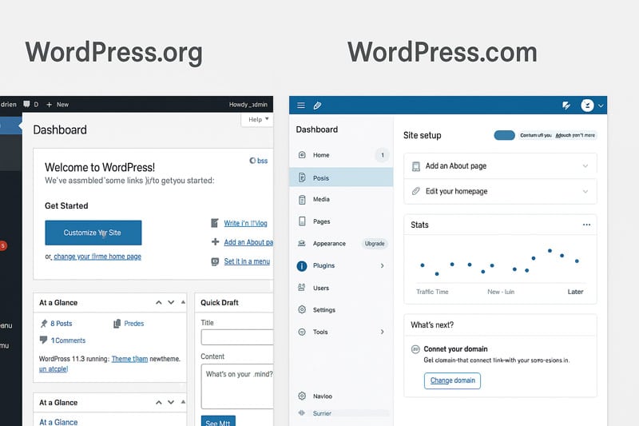This screenshot has width=639, height=426.
Task: Click the Set it in a menu link
Action: [x=247, y=261]
